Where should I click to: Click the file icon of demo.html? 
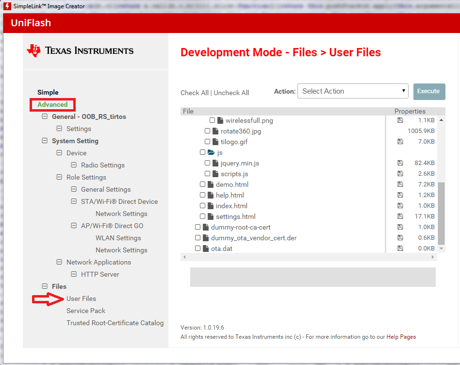pyautogui.click(x=211, y=184)
